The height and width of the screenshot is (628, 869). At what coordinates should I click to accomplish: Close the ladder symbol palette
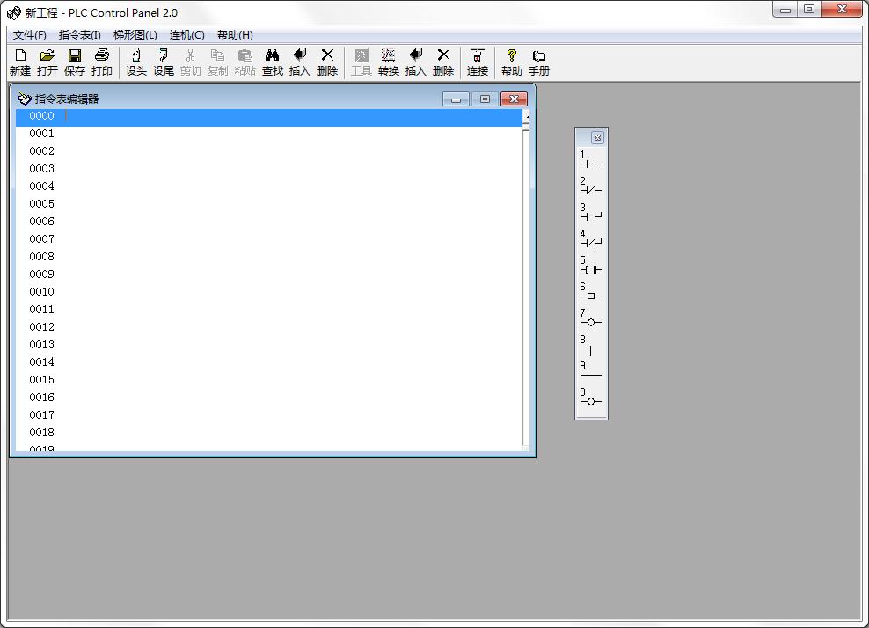(597, 137)
